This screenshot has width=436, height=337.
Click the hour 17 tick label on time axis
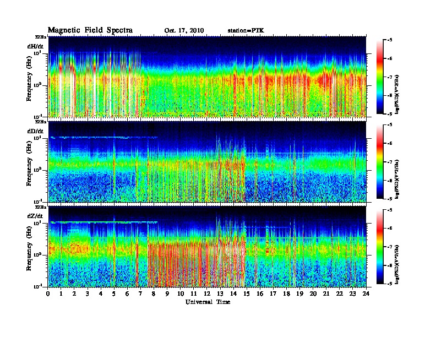click(x=274, y=293)
